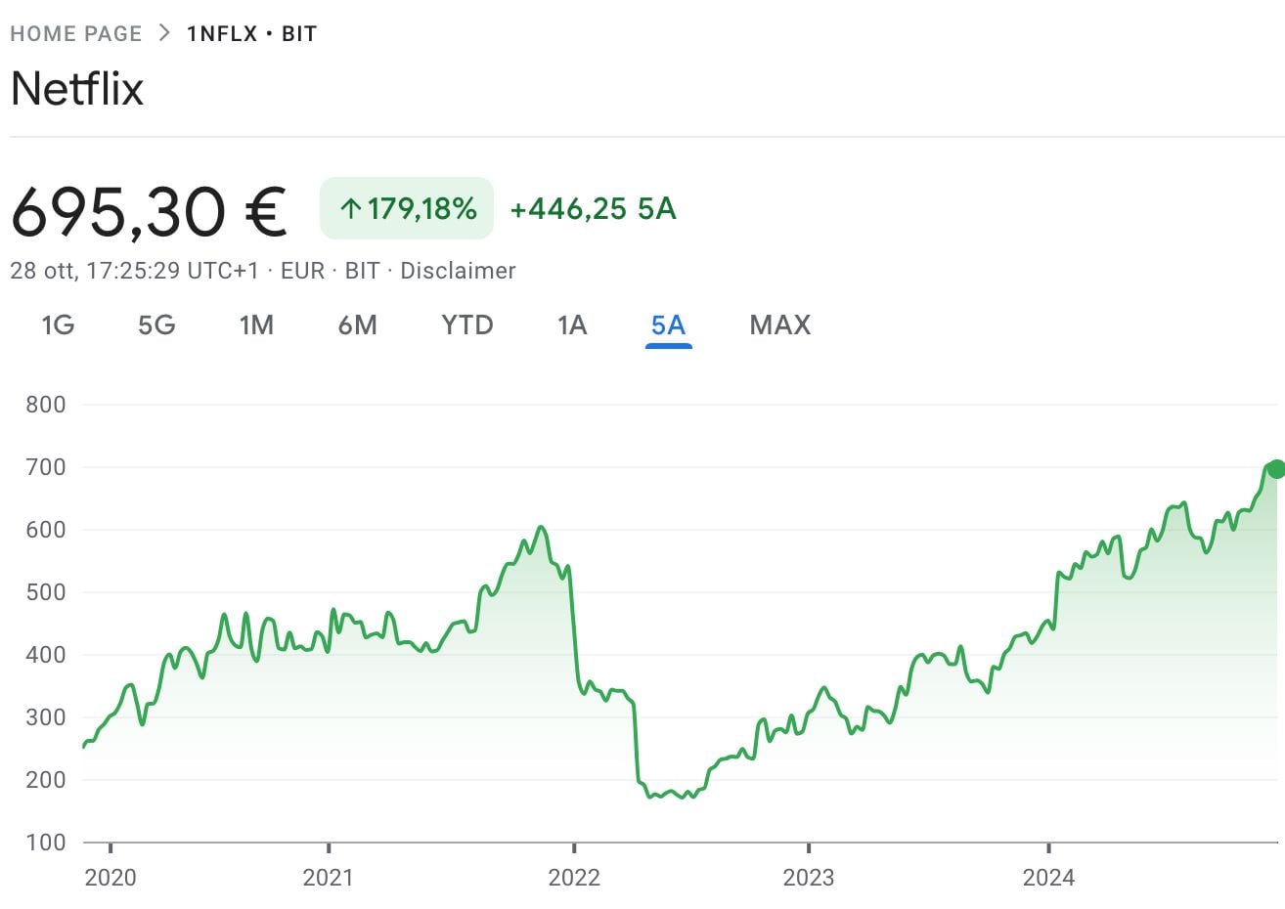The image size is (1285, 909).
Task: Click the 2024 label on the x-axis
Action: point(1048,877)
